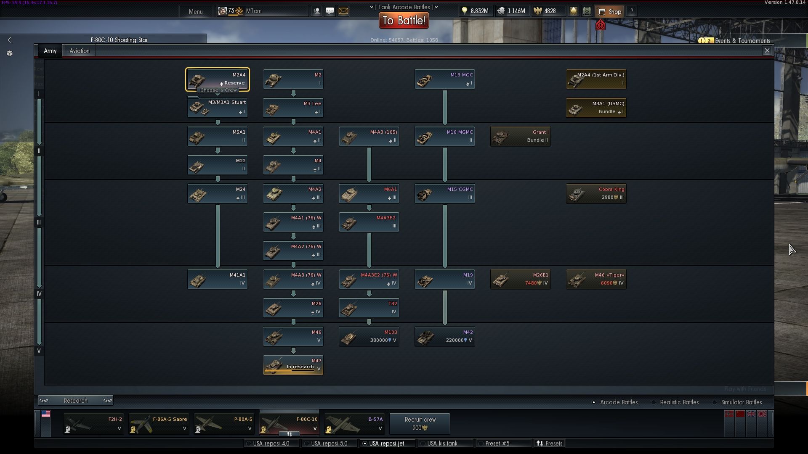Select the M2A4 reserve tank

tap(218, 79)
